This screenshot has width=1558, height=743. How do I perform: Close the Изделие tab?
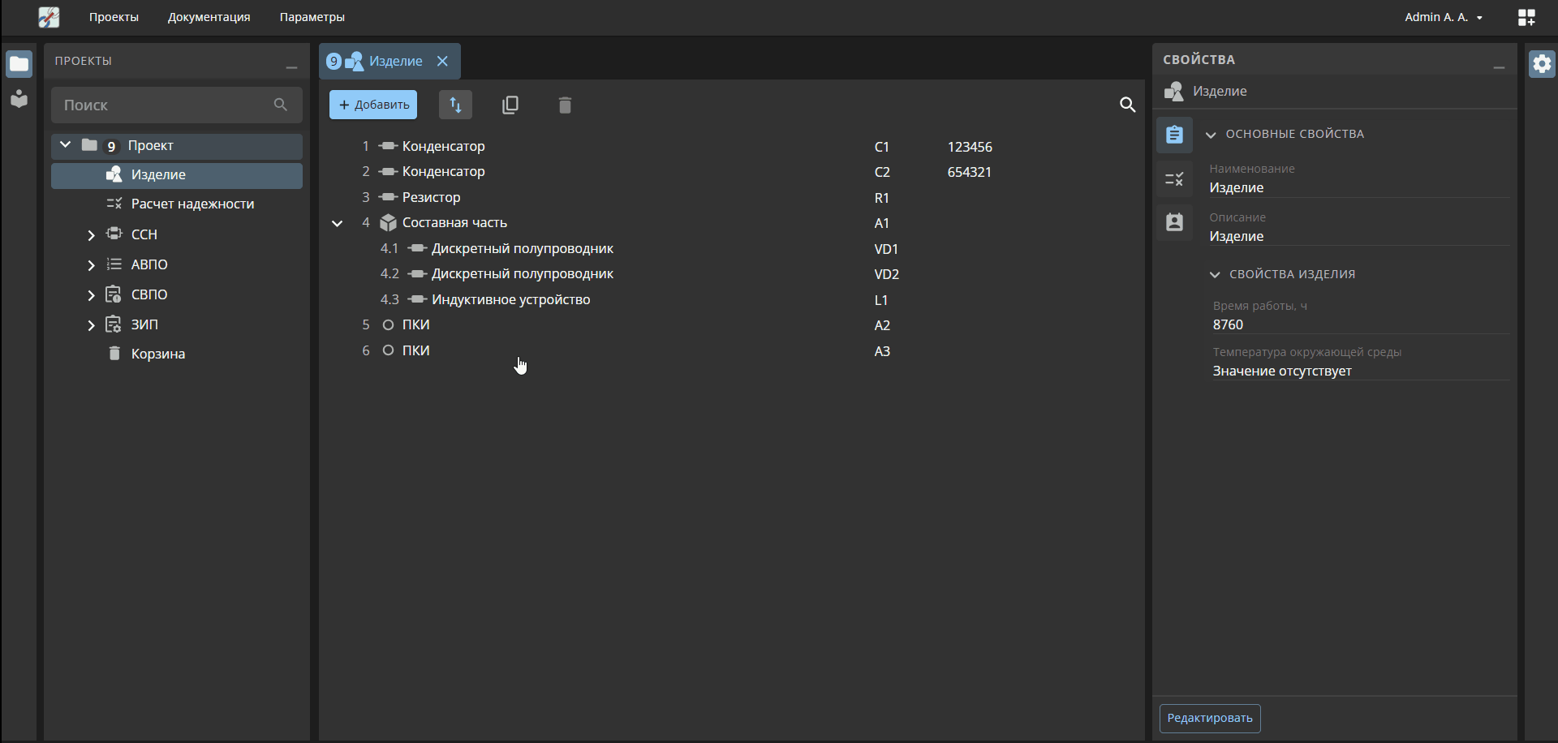coord(442,61)
